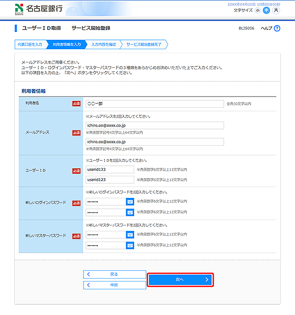295x315 pixels.
Task: Open software keyboard for login password confirmation
Action: click(x=130, y=212)
